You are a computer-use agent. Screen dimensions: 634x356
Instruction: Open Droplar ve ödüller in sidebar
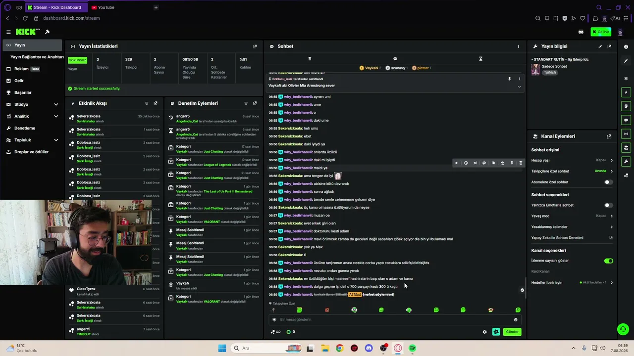pos(33,152)
